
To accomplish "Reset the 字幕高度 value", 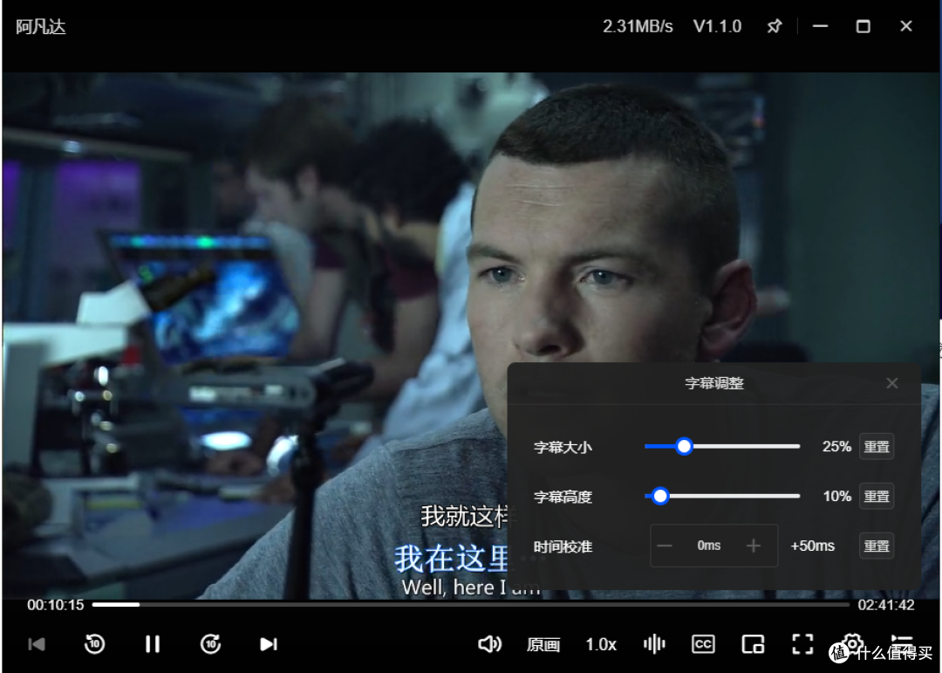I will pyautogui.click(x=877, y=496).
